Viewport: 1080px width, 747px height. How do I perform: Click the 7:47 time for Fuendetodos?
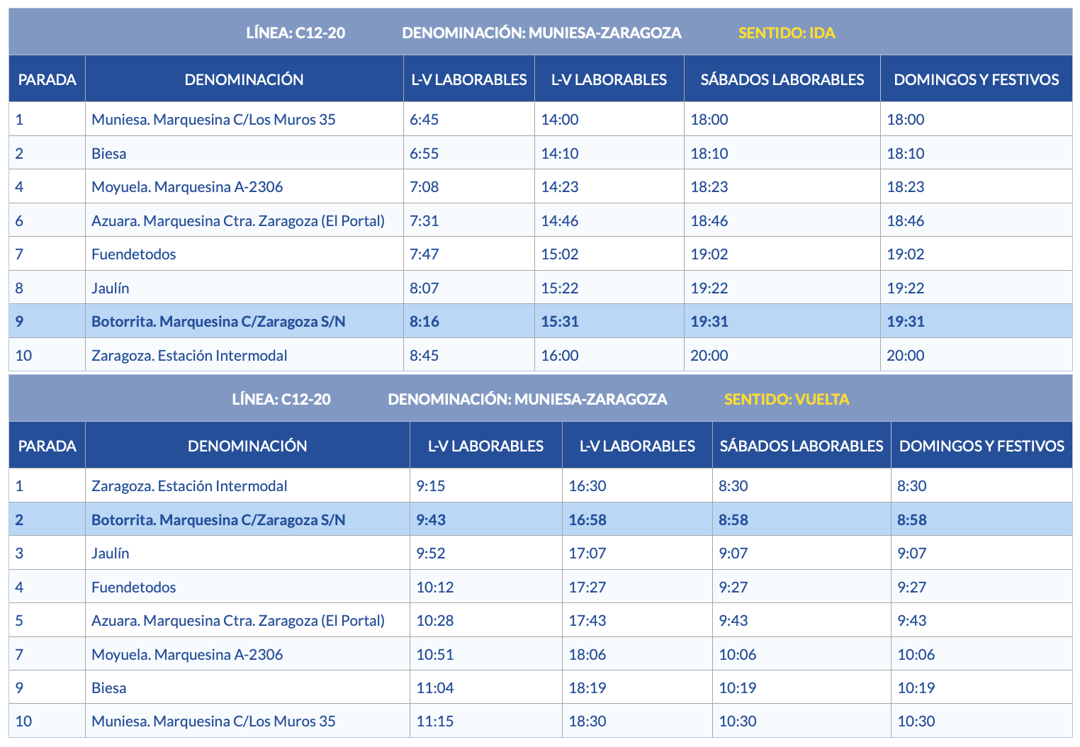tap(424, 254)
